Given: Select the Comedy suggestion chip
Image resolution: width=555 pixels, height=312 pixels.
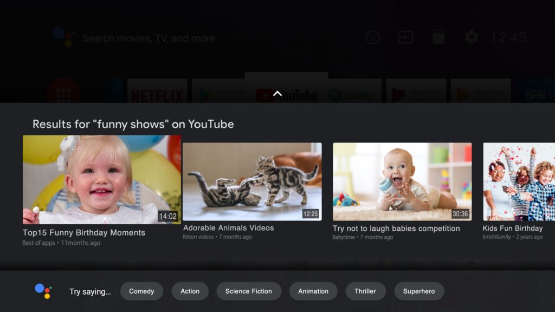Looking at the screenshot, I should (x=141, y=291).
